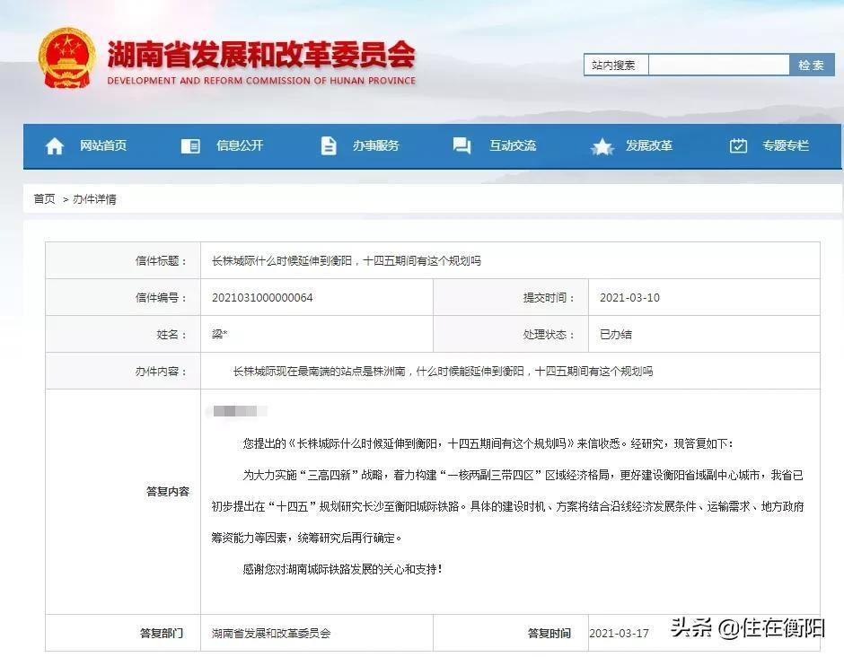Click the reply line 感谢您对湖南城际铁路发展的关心和支持
The width and height of the screenshot is (844, 657).
pyautogui.click(x=342, y=569)
